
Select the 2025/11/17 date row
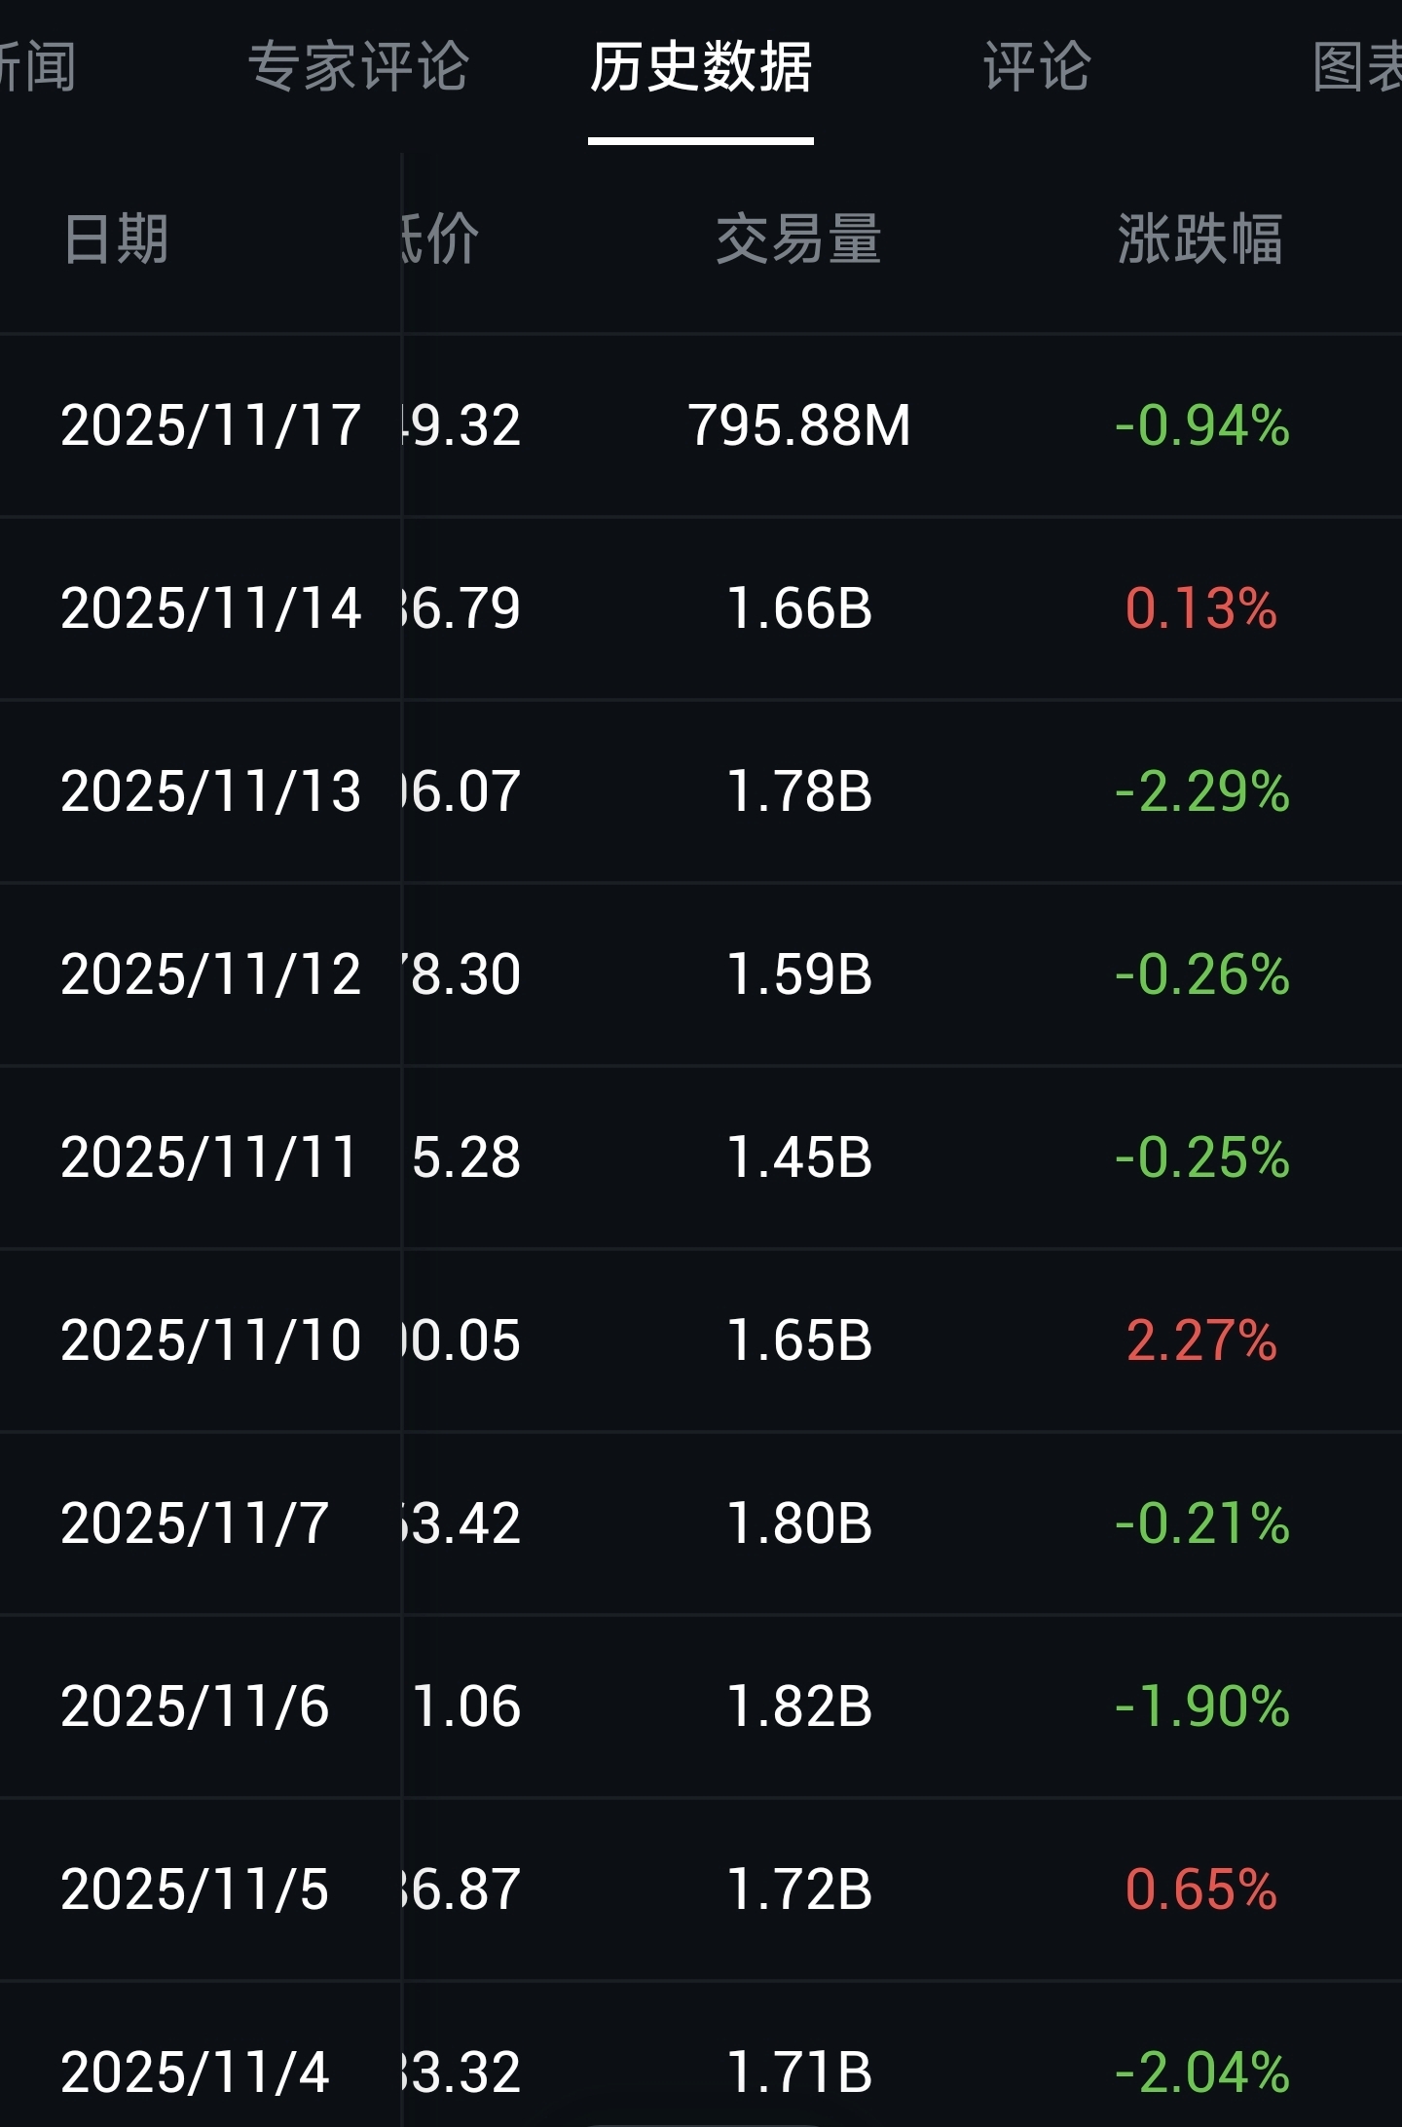pyautogui.click(x=210, y=425)
